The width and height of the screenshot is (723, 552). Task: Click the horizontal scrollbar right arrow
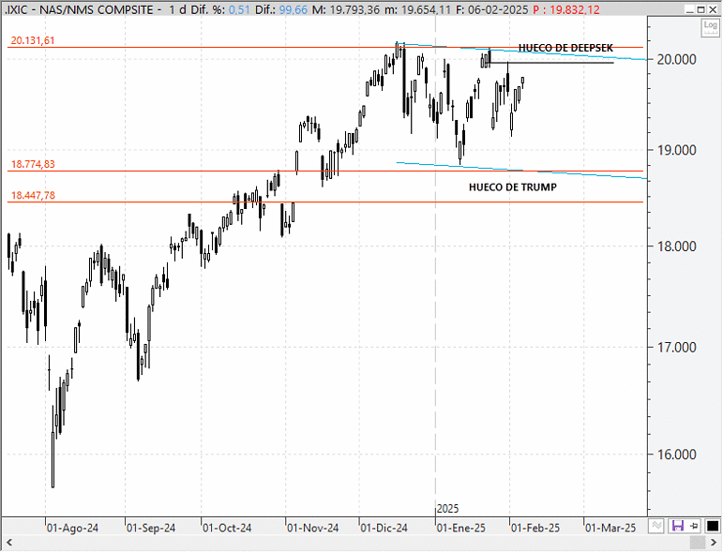coord(714,542)
